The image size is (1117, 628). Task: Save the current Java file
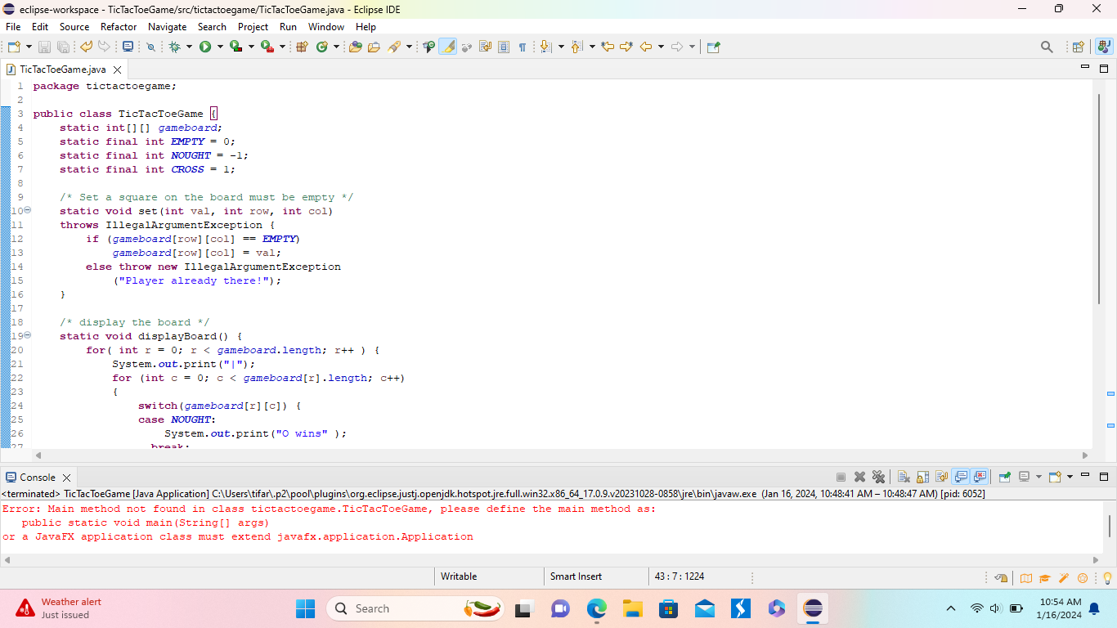[x=44, y=47]
